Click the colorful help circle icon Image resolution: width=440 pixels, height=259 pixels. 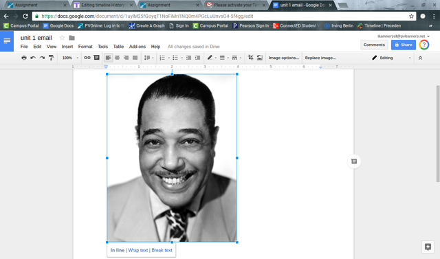click(424, 45)
